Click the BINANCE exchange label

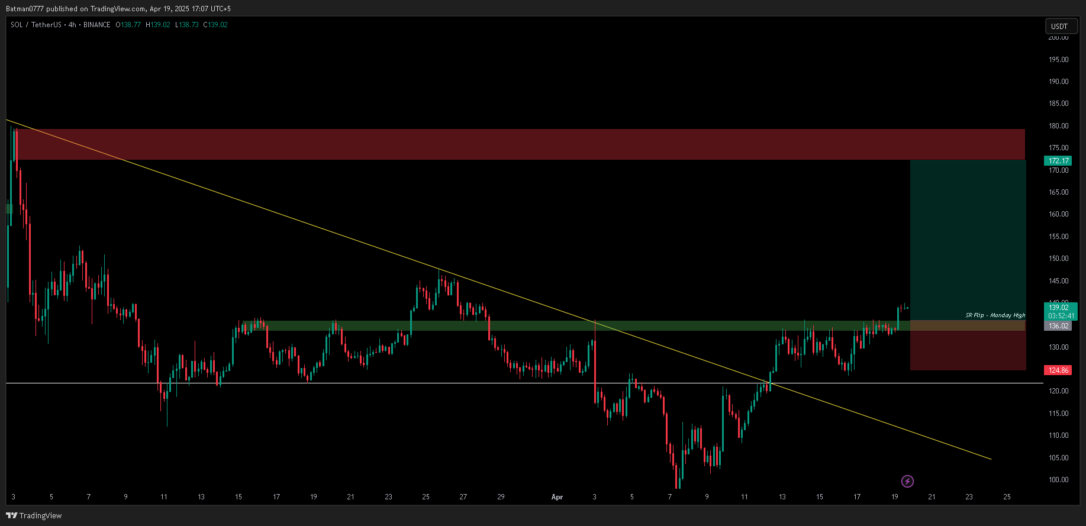pyautogui.click(x=97, y=25)
